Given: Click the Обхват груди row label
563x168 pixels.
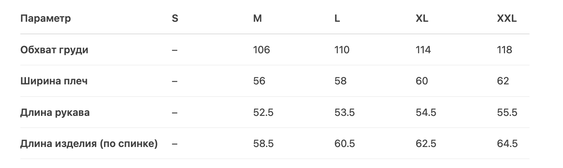Looking at the screenshot, I should pos(54,50).
